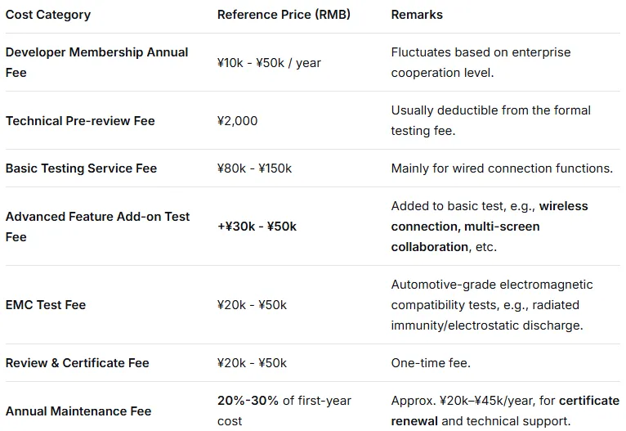Select the Technical Pre-review Fee row label
Image resolution: width=626 pixels, height=431 pixels.
[x=80, y=121]
